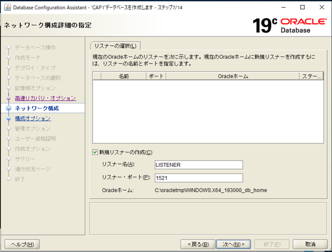Screen dimensions: 332x252
Task: Click the 構成オプション step bullet icon
Action: pyautogui.click(x=9, y=119)
